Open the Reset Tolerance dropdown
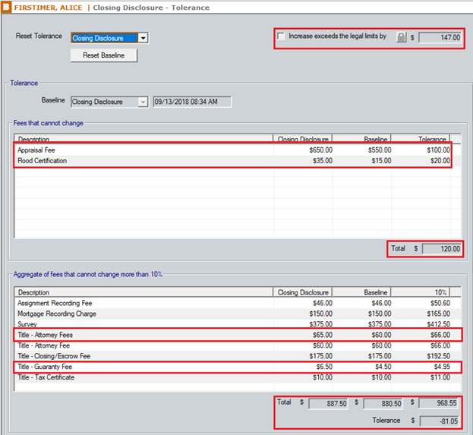The width and height of the screenshot is (473, 435). pyautogui.click(x=143, y=38)
